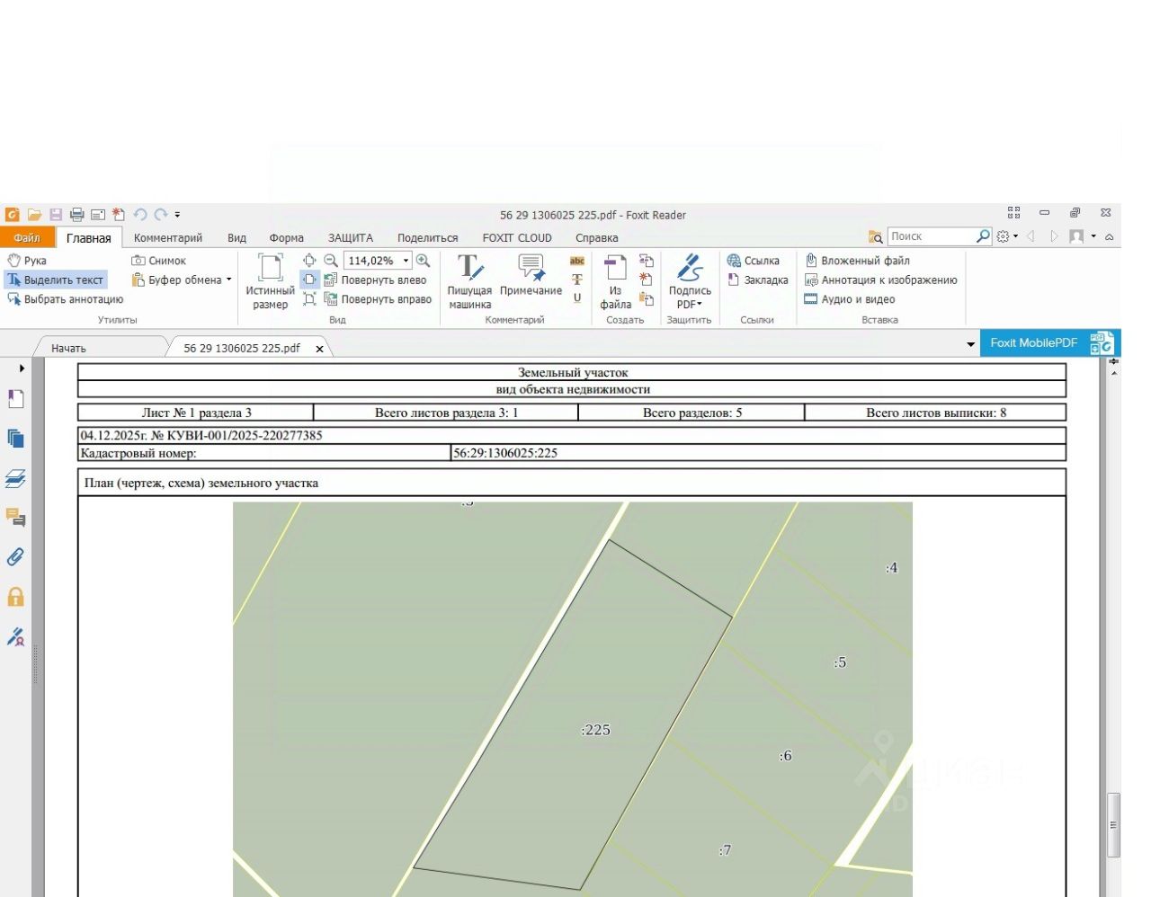Open the user account dropdown
1151x897 pixels.
(x=1081, y=236)
